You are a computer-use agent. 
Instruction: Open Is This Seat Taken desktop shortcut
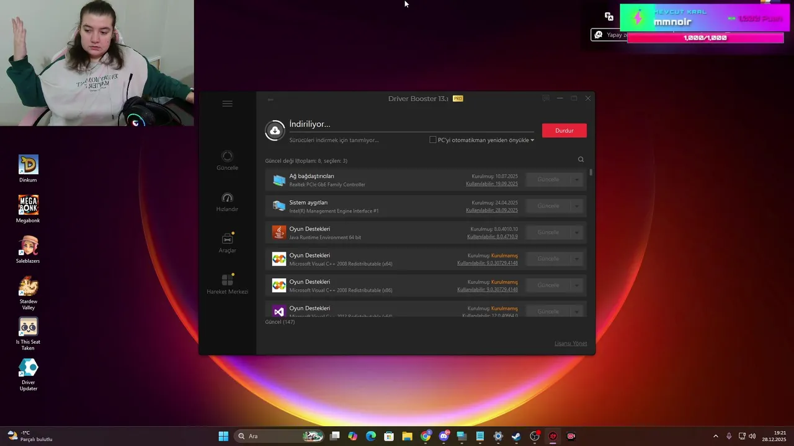point(28,333)
